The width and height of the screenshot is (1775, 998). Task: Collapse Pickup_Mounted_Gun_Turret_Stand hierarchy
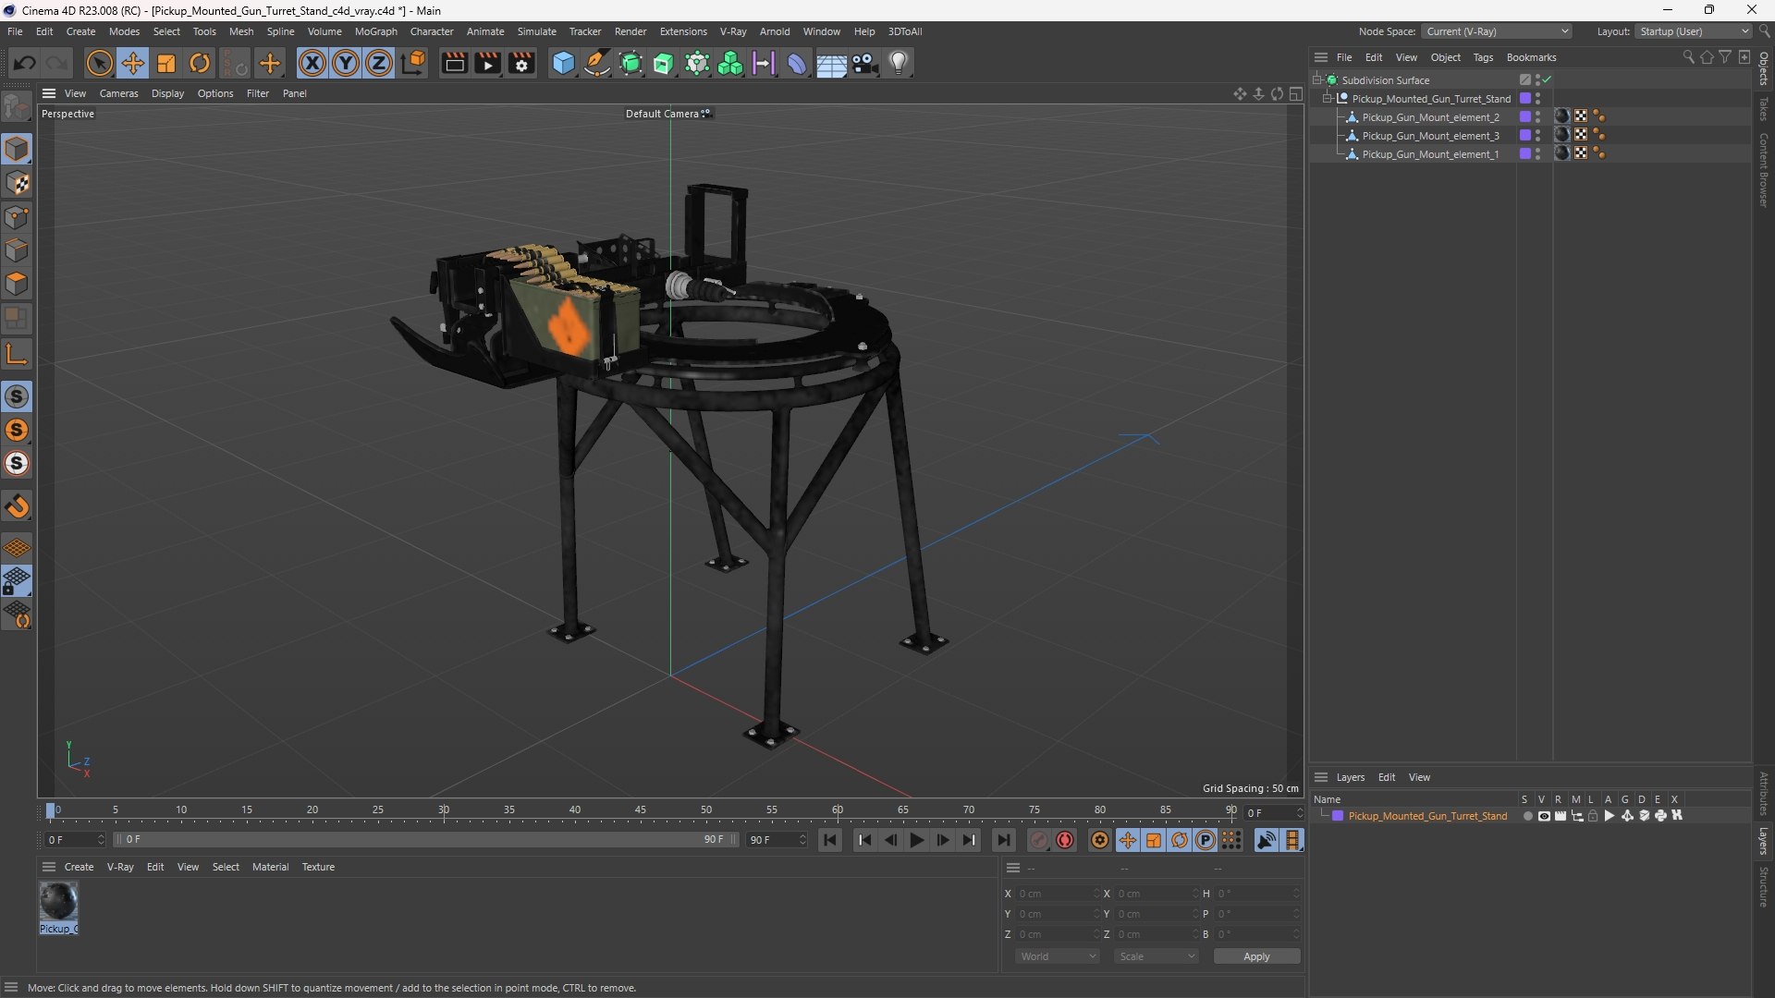click(1328, 99)
